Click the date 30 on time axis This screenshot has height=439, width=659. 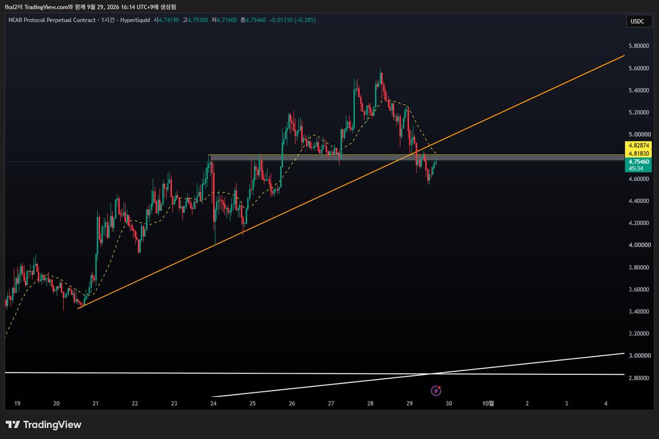[x=449, y=403]
